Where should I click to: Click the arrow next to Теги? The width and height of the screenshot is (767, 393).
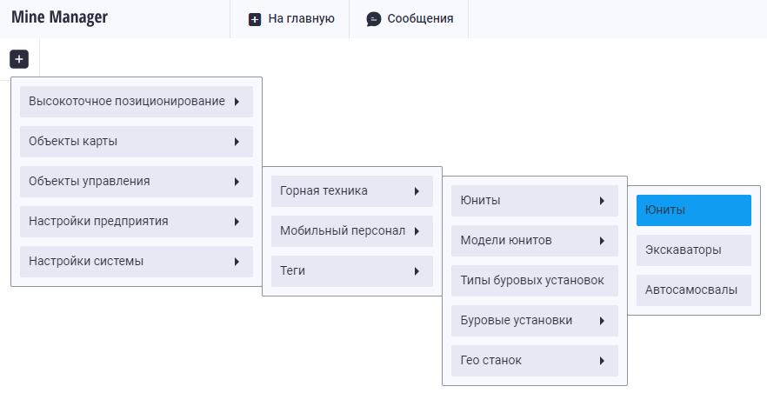417,271
